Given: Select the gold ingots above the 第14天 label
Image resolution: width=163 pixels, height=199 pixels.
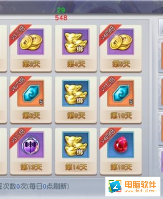Looking at the screenshot, I should coord(76,145).
